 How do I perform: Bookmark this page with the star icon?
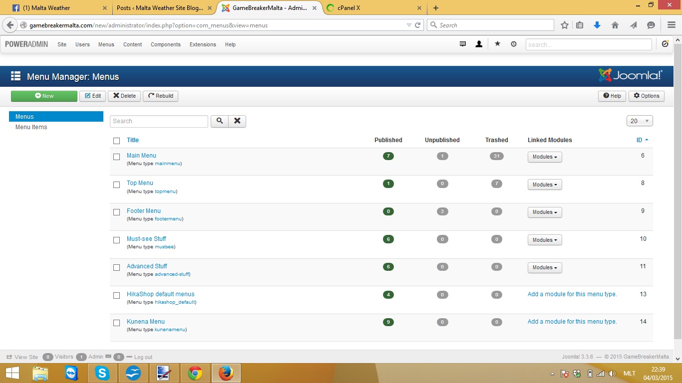tap(565, 25)
